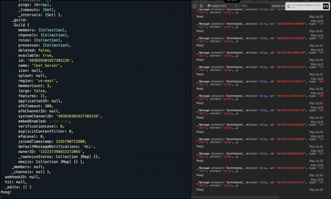Image resolution: width=331 pixels, height=199 pixels.
Task: Click the memberCount: 3 line in terminal
Action: click(x=35, y=86)
